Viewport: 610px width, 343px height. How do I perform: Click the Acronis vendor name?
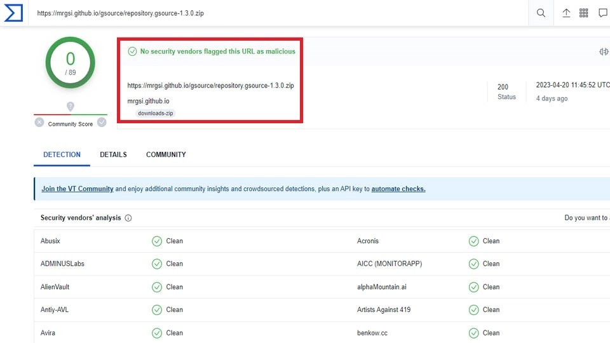(x=368, y=241)
